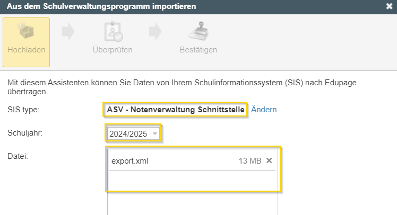Screen dimensions: 397x215
Task: Close the import dialog
Action: click(389, 6)
